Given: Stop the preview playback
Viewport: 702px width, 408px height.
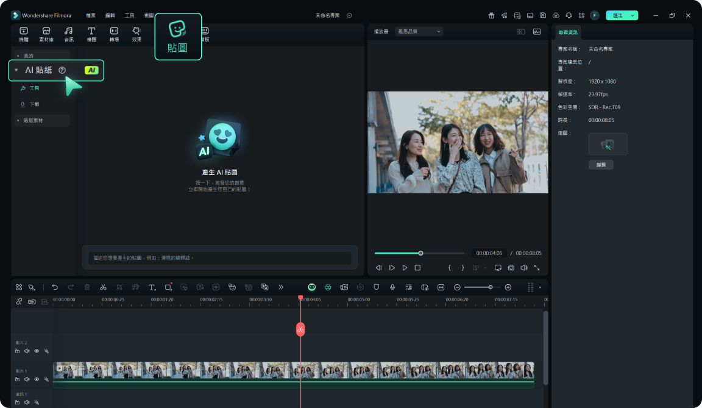Looking at the screenshot, I should pos(417,268).
